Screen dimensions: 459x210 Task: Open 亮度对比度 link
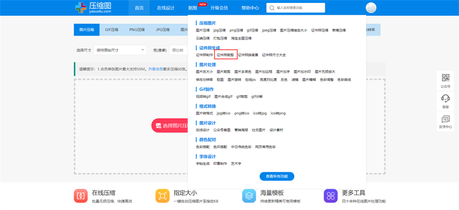coord(268,80)
